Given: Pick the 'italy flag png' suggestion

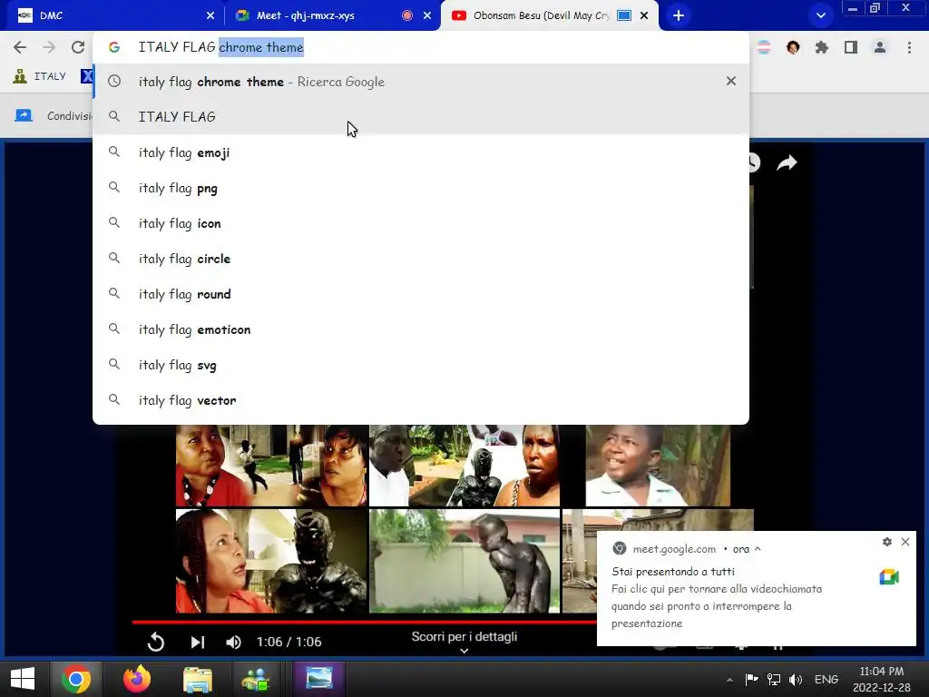Looking at the screenshot, I should tap(421, 188).
